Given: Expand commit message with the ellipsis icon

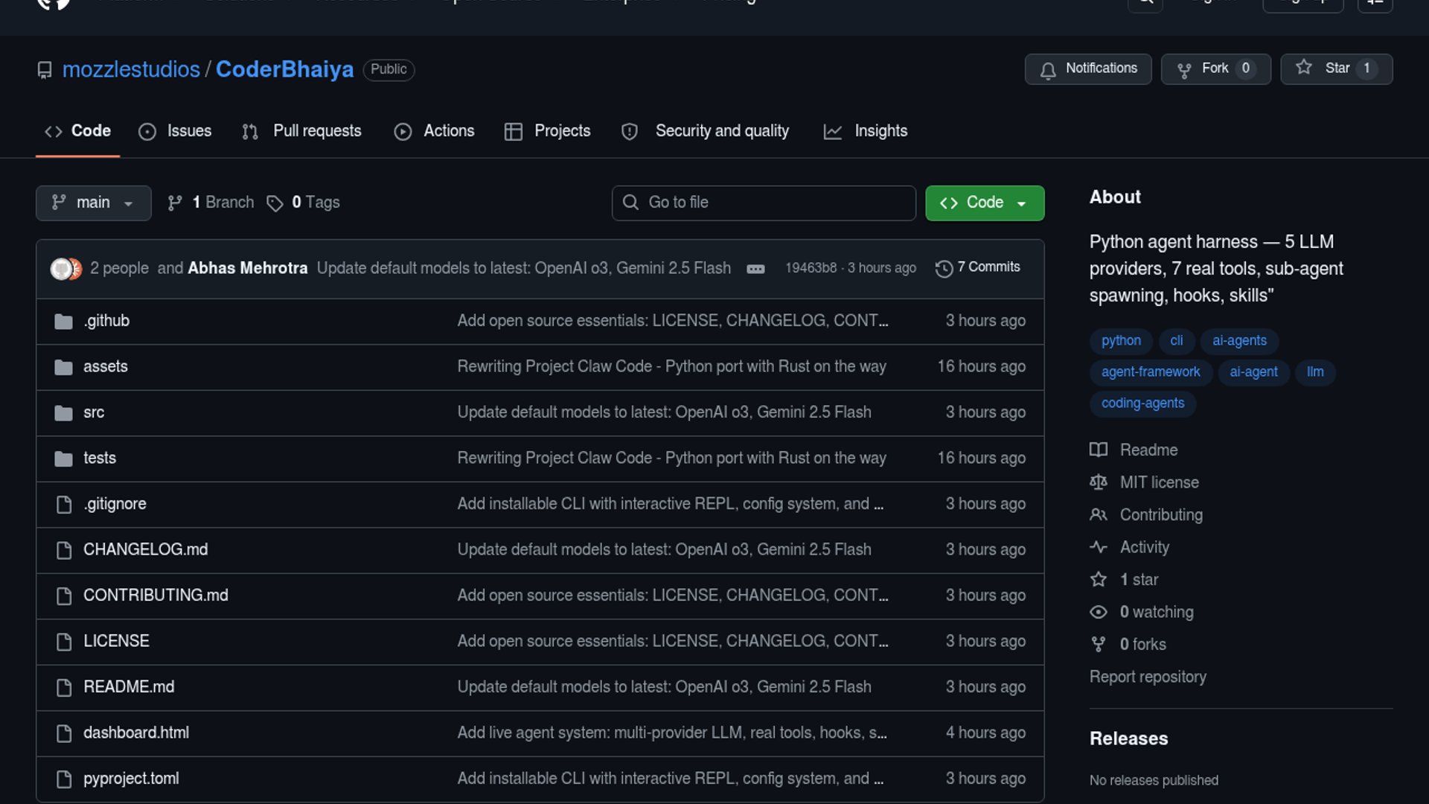Looking at the screenshot, I should click(755, 269).
